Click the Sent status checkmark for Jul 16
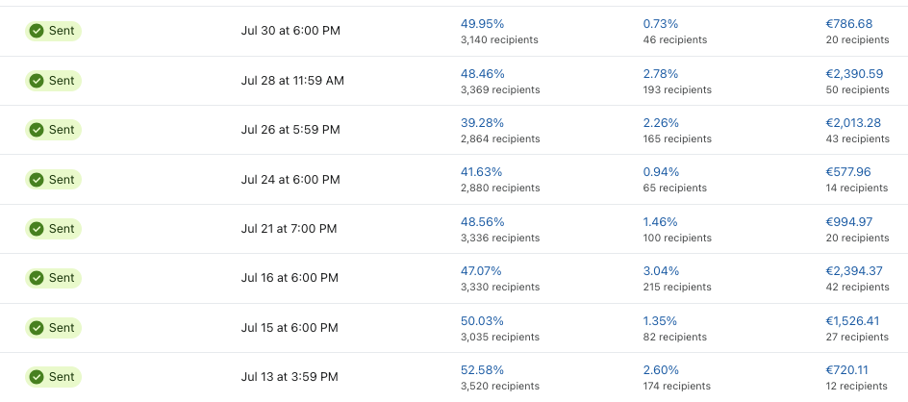The image size is (908, 402). click(37, 278)
